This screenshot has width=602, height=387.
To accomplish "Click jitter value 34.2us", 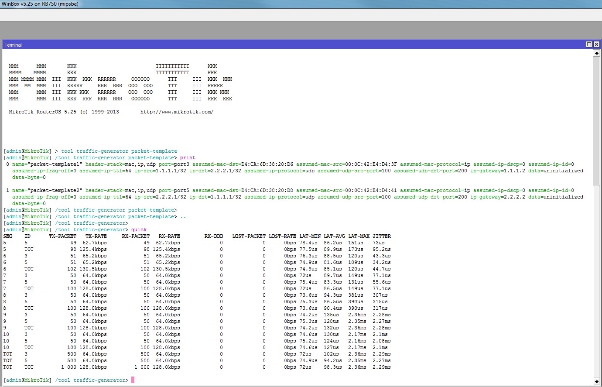I will 382,262.
